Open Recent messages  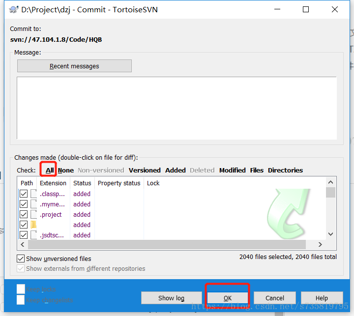74,66
